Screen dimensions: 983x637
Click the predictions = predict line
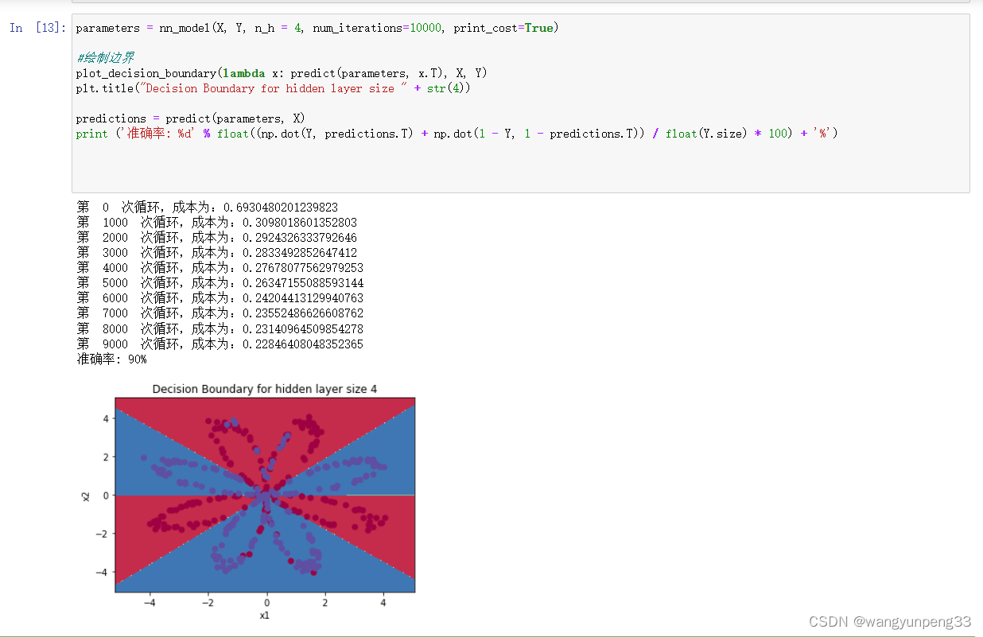(190, 118)
